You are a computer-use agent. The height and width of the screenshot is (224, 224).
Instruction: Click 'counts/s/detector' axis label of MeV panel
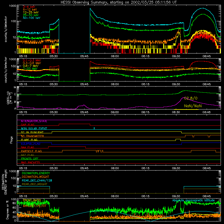coord(6,70)
